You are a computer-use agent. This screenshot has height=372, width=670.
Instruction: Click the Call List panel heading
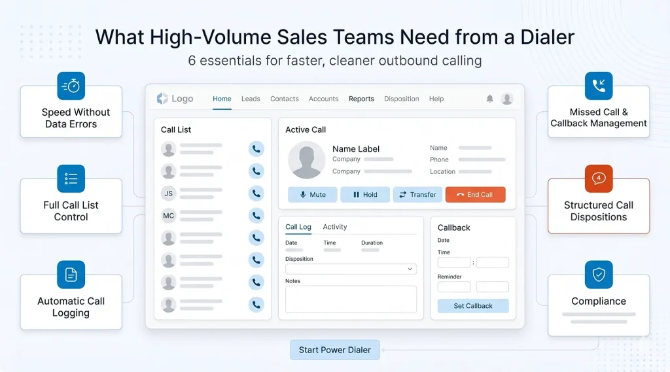tap(175, 129)
